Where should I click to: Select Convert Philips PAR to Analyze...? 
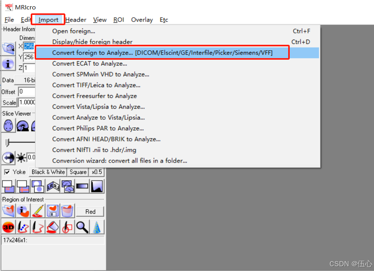(x=178, y=128)
